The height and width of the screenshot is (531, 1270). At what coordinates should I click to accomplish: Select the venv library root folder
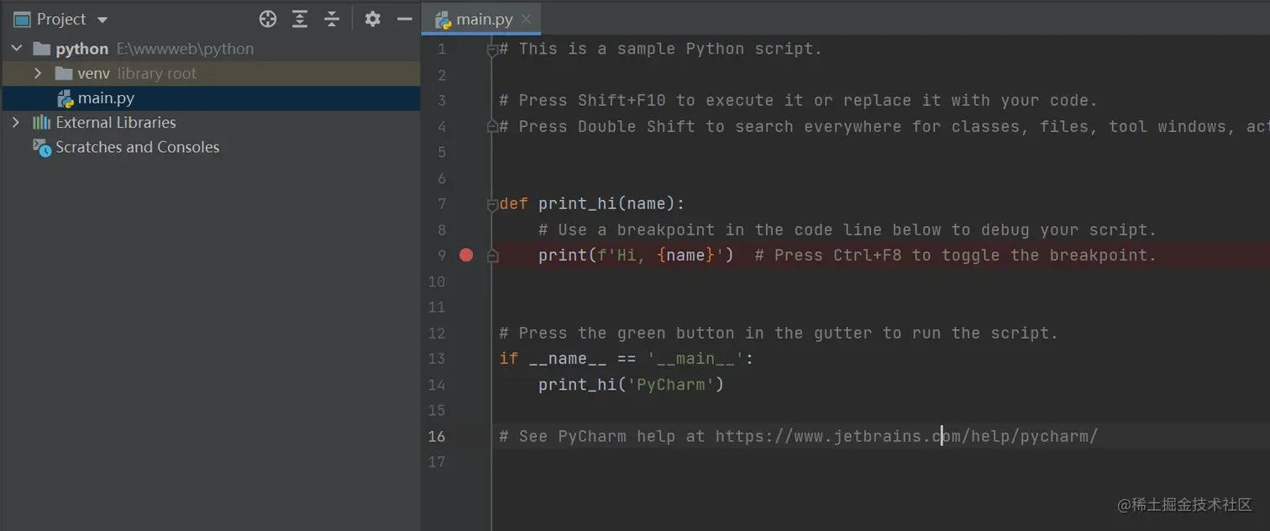[210, 73]
